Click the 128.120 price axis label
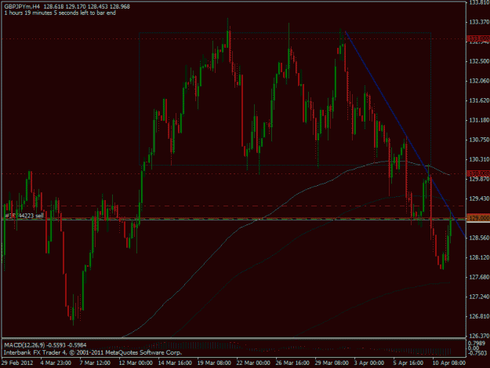The image size is (490, 368). 479,257
